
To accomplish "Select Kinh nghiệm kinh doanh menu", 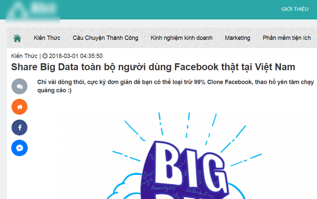I will point(181,38).
